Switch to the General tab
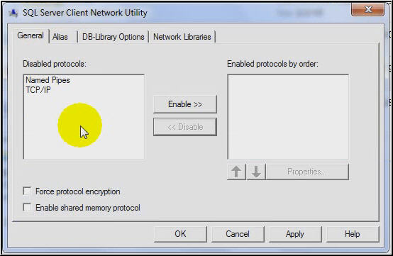The image size is (393, 256). click(x=31, y=35)
